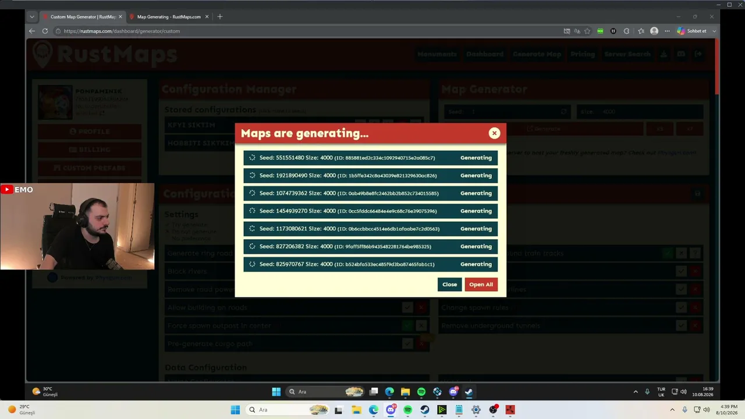745x419 pixels.
Task: Click the Seed input field in Map Generator
Action: click(x=508, y=111)
